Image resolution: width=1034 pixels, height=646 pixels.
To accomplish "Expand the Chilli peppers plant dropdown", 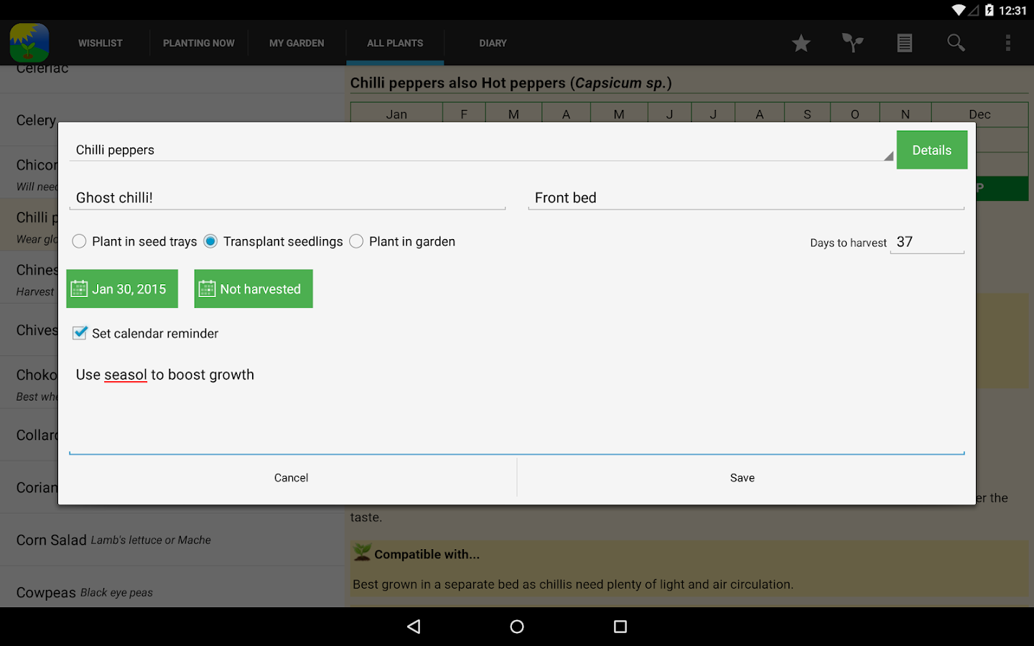I will pyautogui.click(x=482, y=150).
